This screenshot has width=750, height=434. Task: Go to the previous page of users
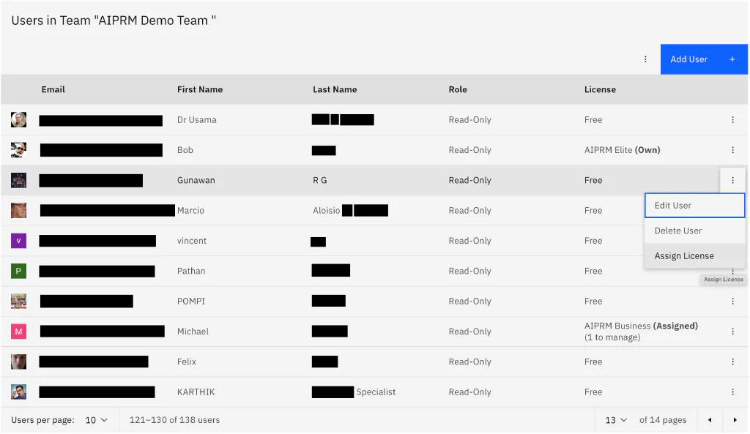click(709, 420)
